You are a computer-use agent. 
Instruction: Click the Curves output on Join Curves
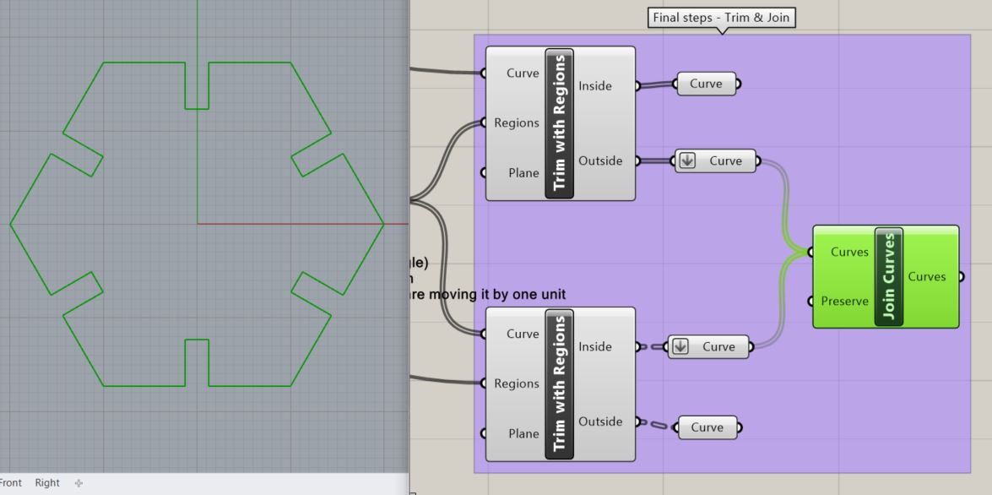(926, 276)
